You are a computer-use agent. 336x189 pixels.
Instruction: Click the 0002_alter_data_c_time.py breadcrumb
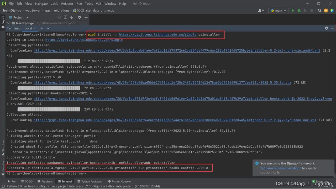pyautogui.click(x=94, y=11)
